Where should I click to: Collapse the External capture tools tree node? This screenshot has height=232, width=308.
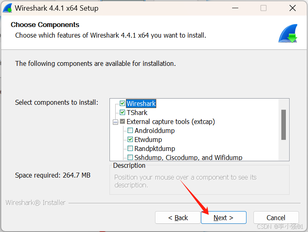116,122
